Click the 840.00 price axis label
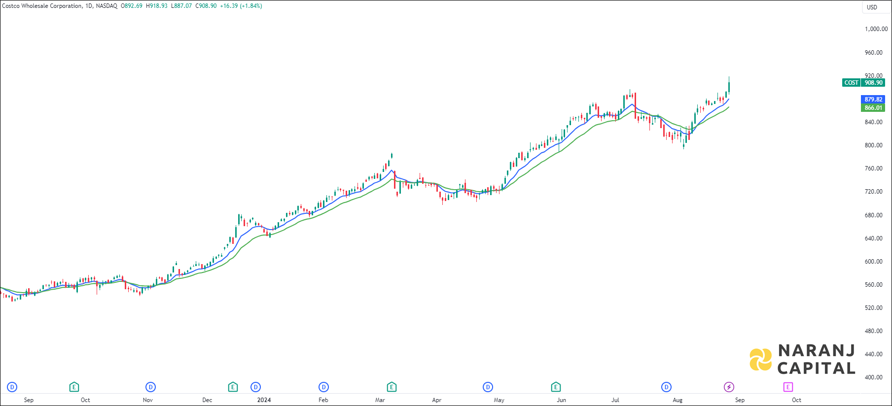892x406 pixels. (x=874, y=122)
